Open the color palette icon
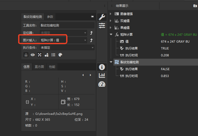The image size is (198, 136). click(x=60, y=55)
